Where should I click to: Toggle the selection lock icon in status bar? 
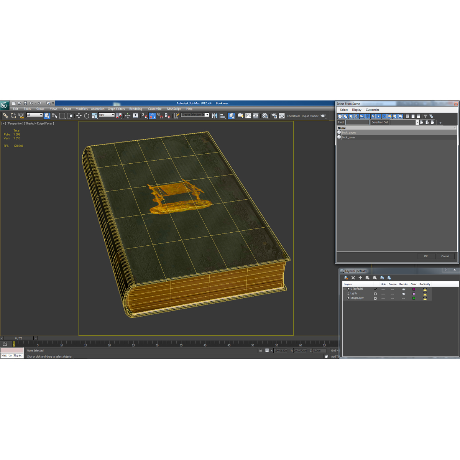260,351
